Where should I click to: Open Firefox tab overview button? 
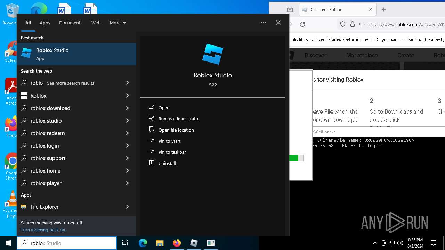290,10
